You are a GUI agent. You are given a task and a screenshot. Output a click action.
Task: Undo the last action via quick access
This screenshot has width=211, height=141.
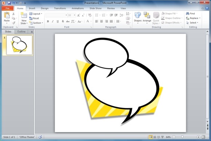pyautogui.click(x=13, y=3)
